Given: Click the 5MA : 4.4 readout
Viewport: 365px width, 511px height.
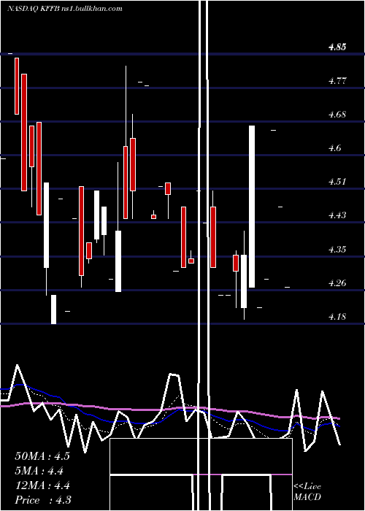Looking at the screenshot, I should point(39,471).
